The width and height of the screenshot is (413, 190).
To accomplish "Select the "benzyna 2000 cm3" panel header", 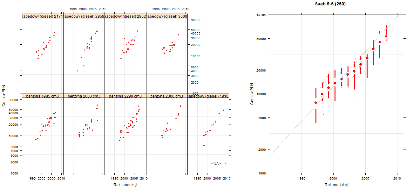I will click(84, 96).
